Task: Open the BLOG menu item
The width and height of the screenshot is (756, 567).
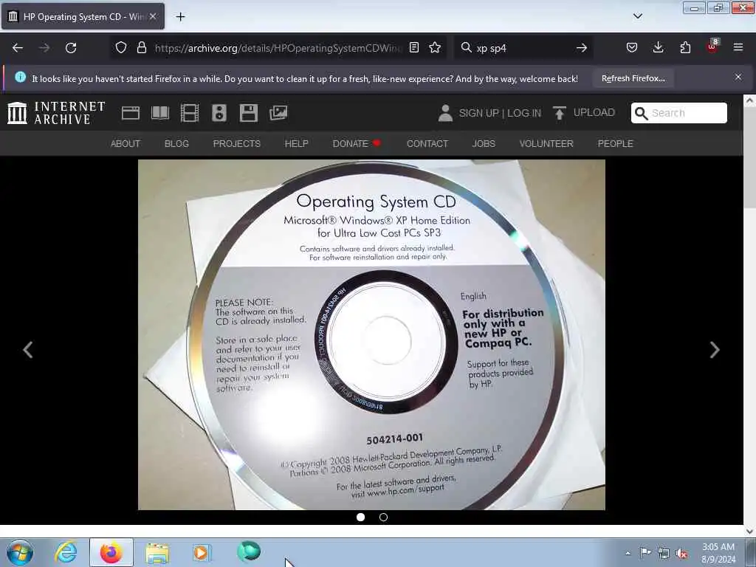Action: click(176, 144)
